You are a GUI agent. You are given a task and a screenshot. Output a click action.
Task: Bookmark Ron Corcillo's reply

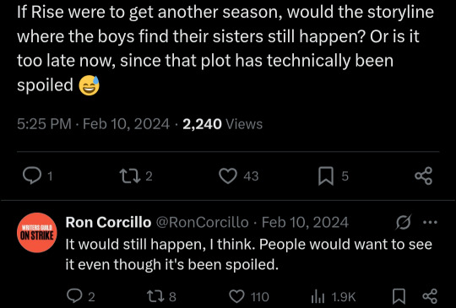coord(399,297)
